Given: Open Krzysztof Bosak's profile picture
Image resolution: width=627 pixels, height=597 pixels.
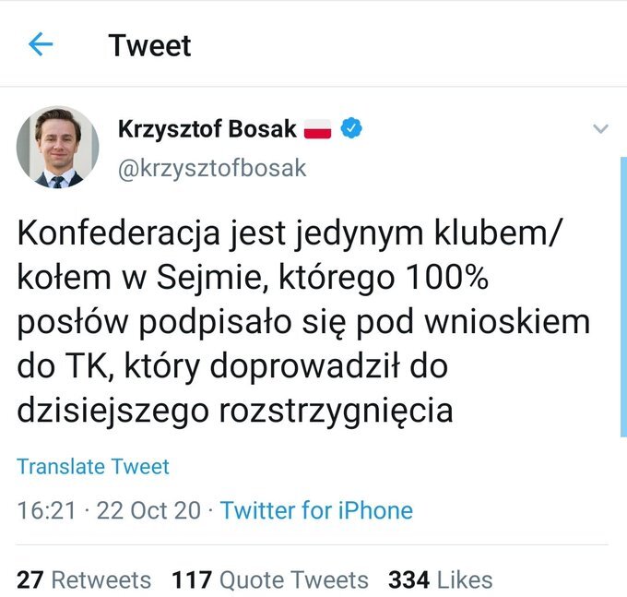Looking at the screenshot, I should (x=57, y=147).
